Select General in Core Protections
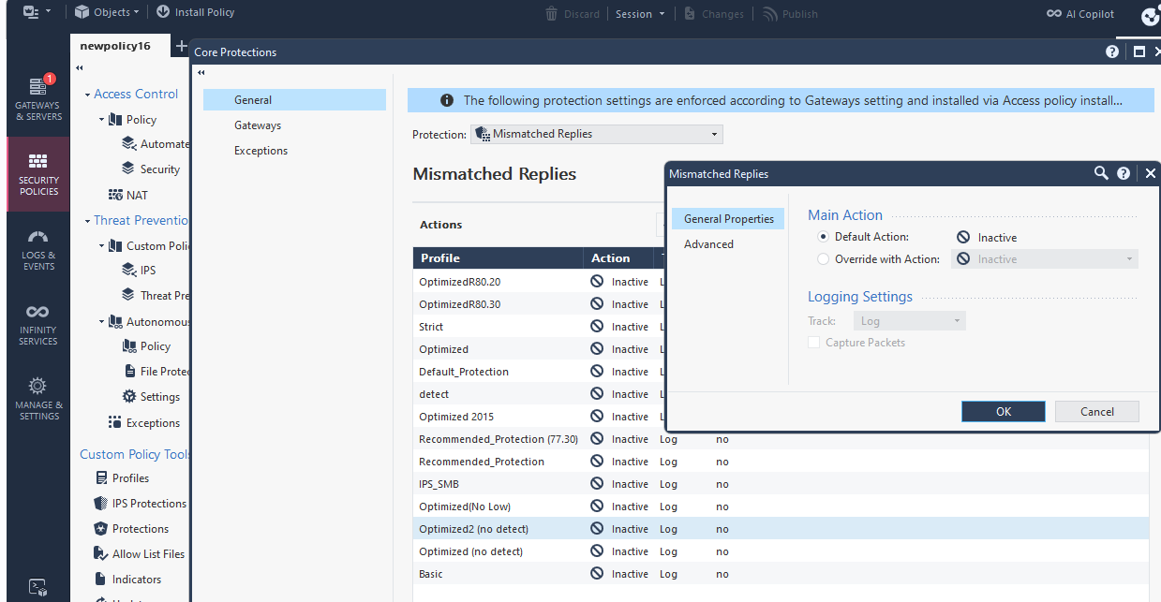Screen dimensions: 1161x602 [x=294, y=100]
